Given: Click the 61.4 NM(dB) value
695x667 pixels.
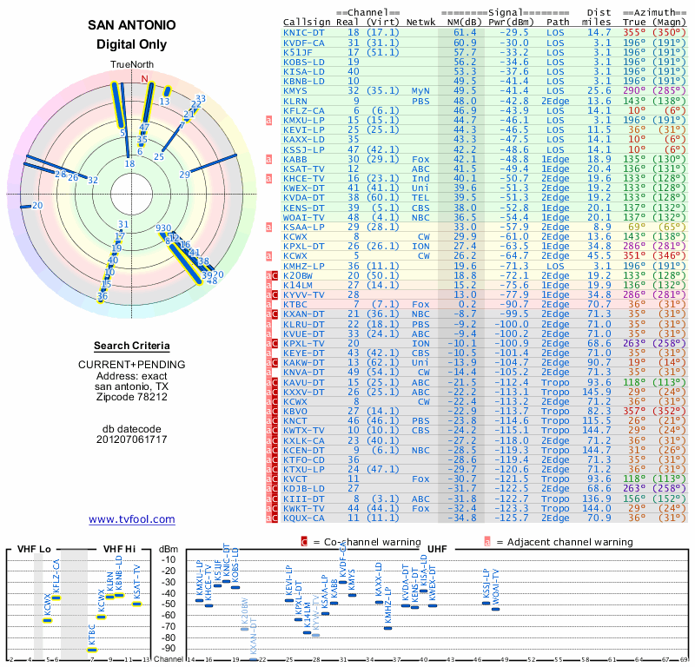Looking at the screenshot, I should tap(465, 33).
